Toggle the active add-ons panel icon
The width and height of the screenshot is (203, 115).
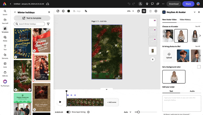click(144, 11)
